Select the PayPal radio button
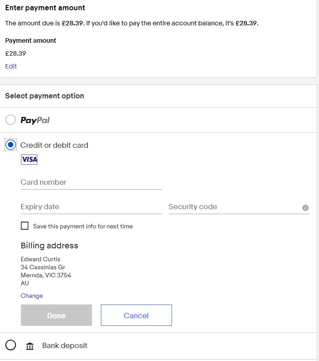The width and height of the screenshot is (319, 361). [11, 120]
